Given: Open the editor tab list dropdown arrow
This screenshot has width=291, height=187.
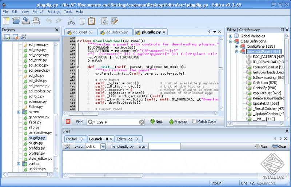Looking at the screenshot, I should [x=215, y=32].
